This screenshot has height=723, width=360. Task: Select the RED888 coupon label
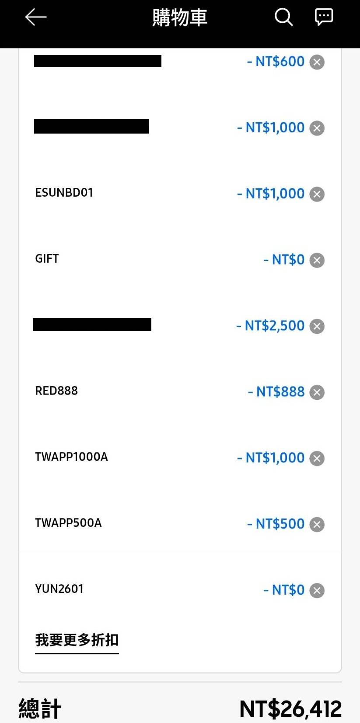pos(56,391)
